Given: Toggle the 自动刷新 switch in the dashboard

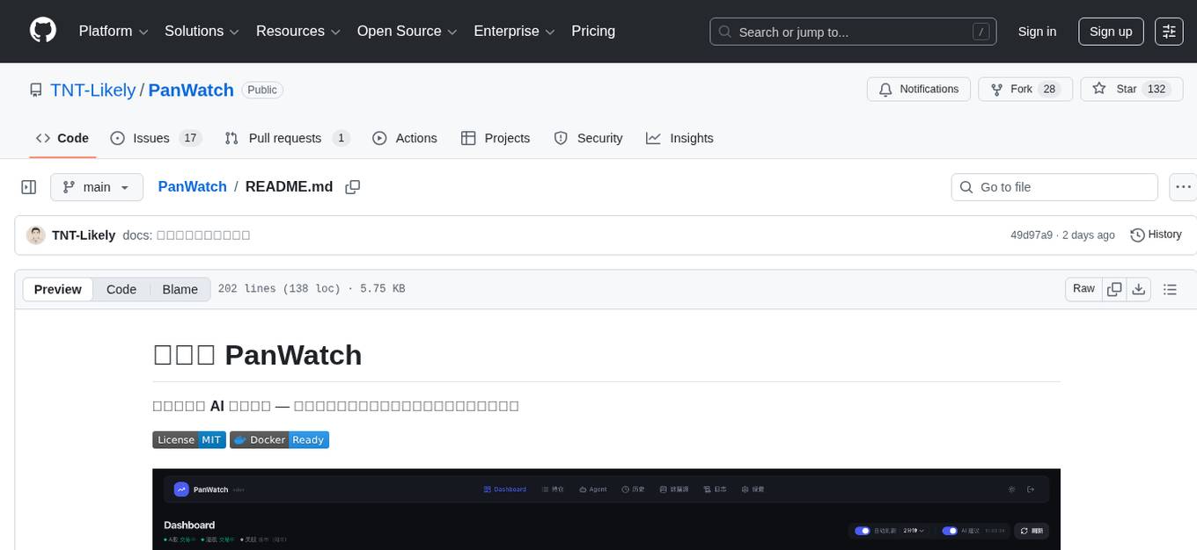Looking at the screenshot, I should (x=863, y=531).
